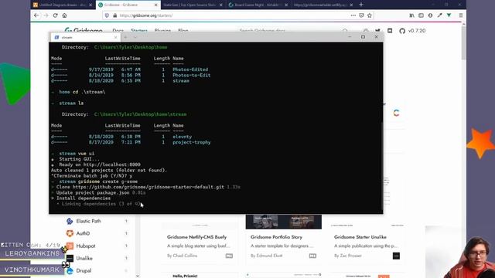Open Blog in Gridsome navigation
This screenshot has width=495, height=278.
point(183,31)
